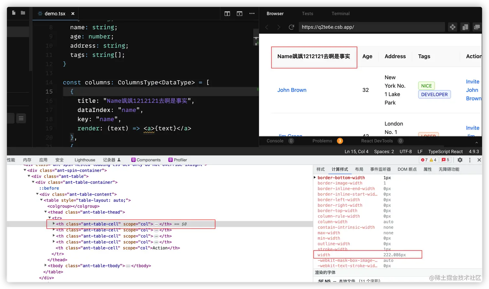Image resolution: width=489 pixels, height=289 pixels.
Task: Click the hamburger list icon in left sidebar
Action: [21, 118]
